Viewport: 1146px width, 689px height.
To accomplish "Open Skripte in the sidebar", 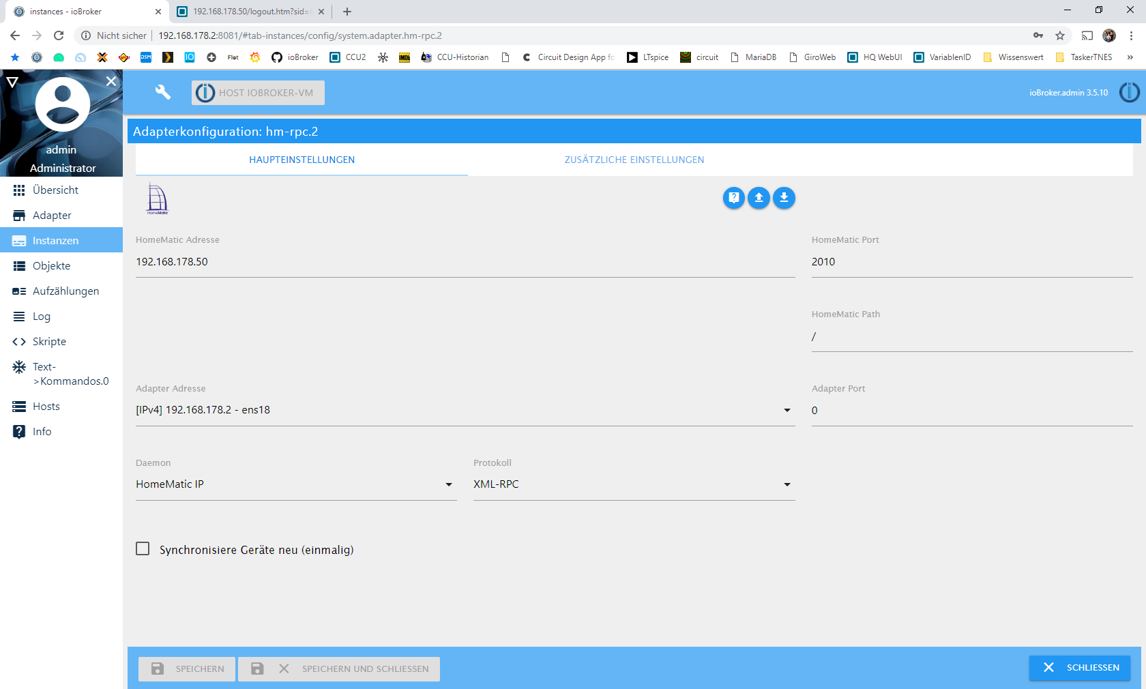I will (x=61, y=341).
